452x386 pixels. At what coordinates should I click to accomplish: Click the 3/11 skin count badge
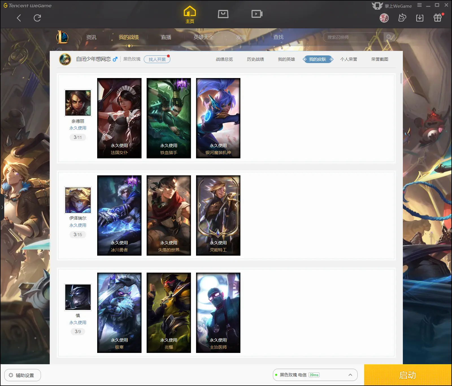tap(78, 137)
